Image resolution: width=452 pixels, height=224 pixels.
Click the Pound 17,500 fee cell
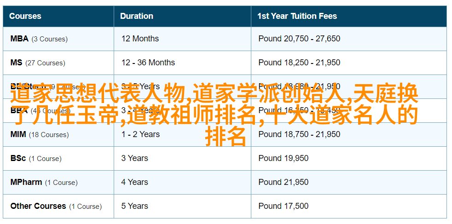pos(284,206)
